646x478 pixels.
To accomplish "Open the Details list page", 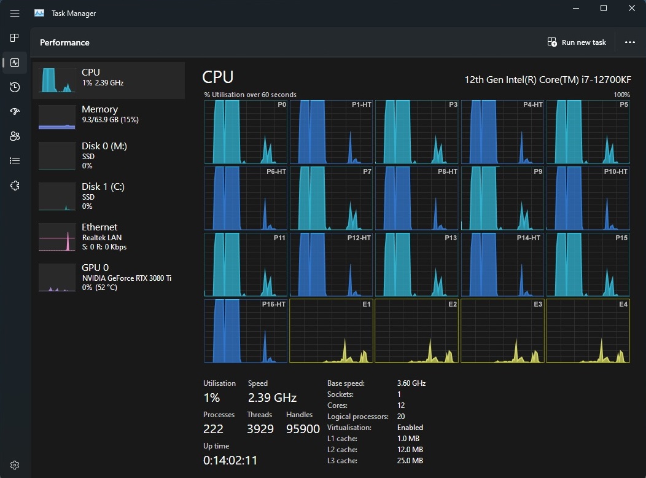I will pyautogui.click(x=15, y=161).
